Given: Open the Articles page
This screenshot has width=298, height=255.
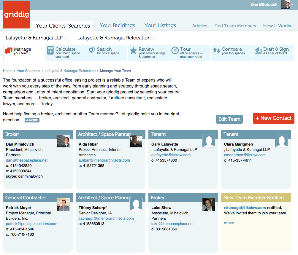Looking at the screenshot, I should coord(199,26).
